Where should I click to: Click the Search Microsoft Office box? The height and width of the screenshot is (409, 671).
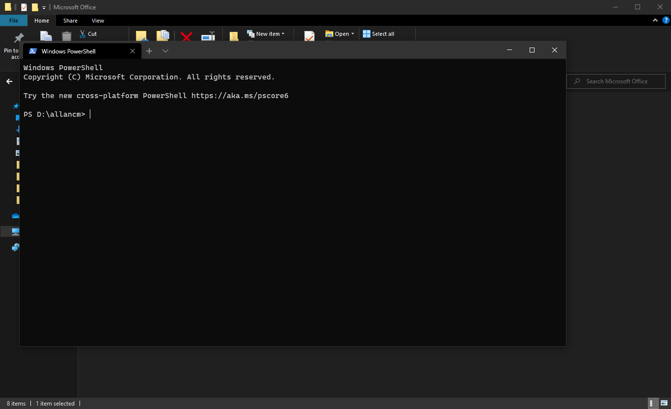pyautogui.click(x=616, y=81)
